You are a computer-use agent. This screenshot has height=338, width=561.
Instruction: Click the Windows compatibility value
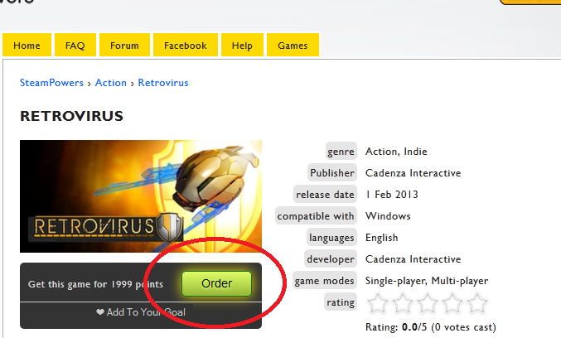click(388, 216)
